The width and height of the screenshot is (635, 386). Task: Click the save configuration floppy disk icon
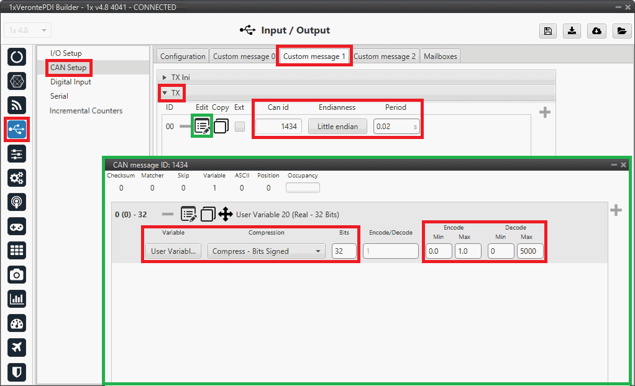tap(547, 31)
